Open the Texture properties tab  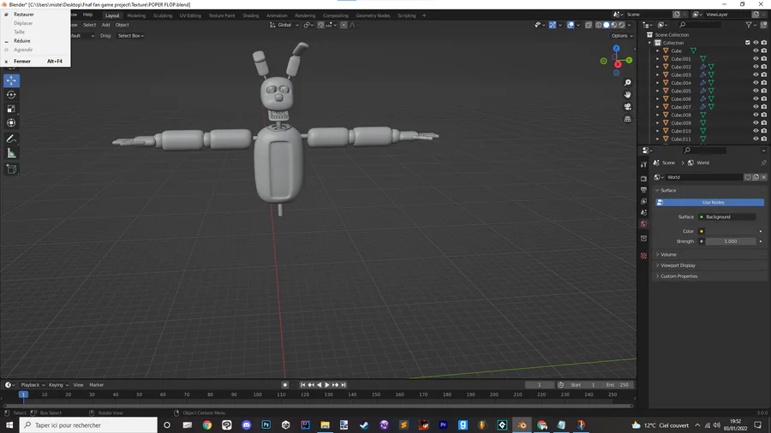(643, 256)
